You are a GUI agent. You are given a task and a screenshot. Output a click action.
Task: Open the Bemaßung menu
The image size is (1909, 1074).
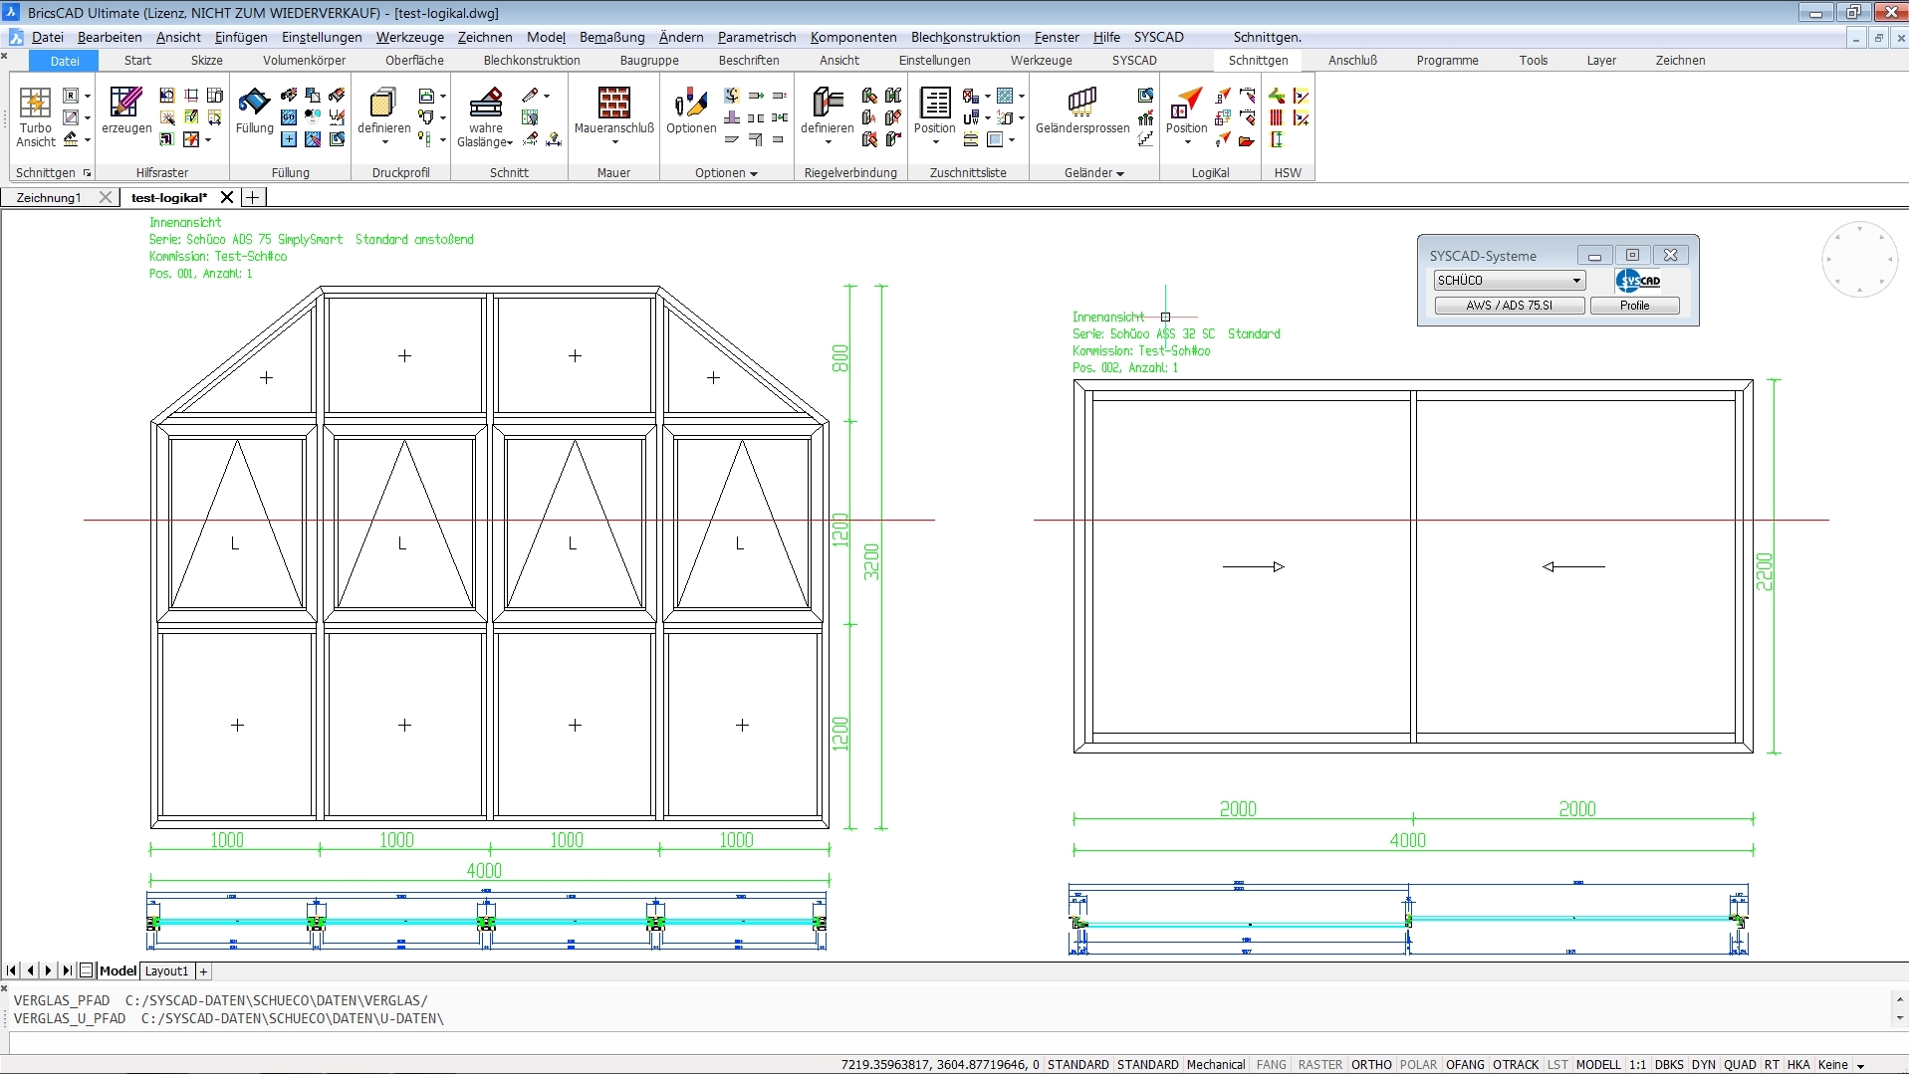[x=611, y=37]
